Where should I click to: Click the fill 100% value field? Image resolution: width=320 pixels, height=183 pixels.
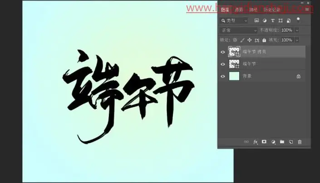[x=286, y=40]
